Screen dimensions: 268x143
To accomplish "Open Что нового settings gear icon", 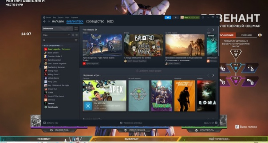I will (x=96, y=30).
